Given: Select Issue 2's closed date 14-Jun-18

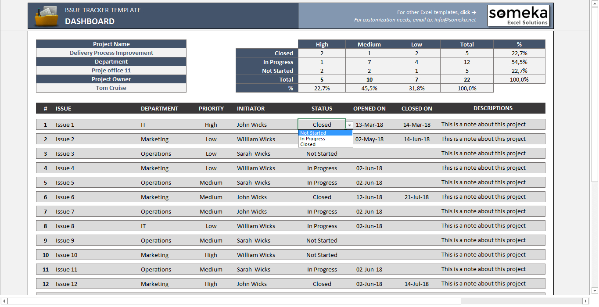Looking at the screenshot, I should 417,139.
